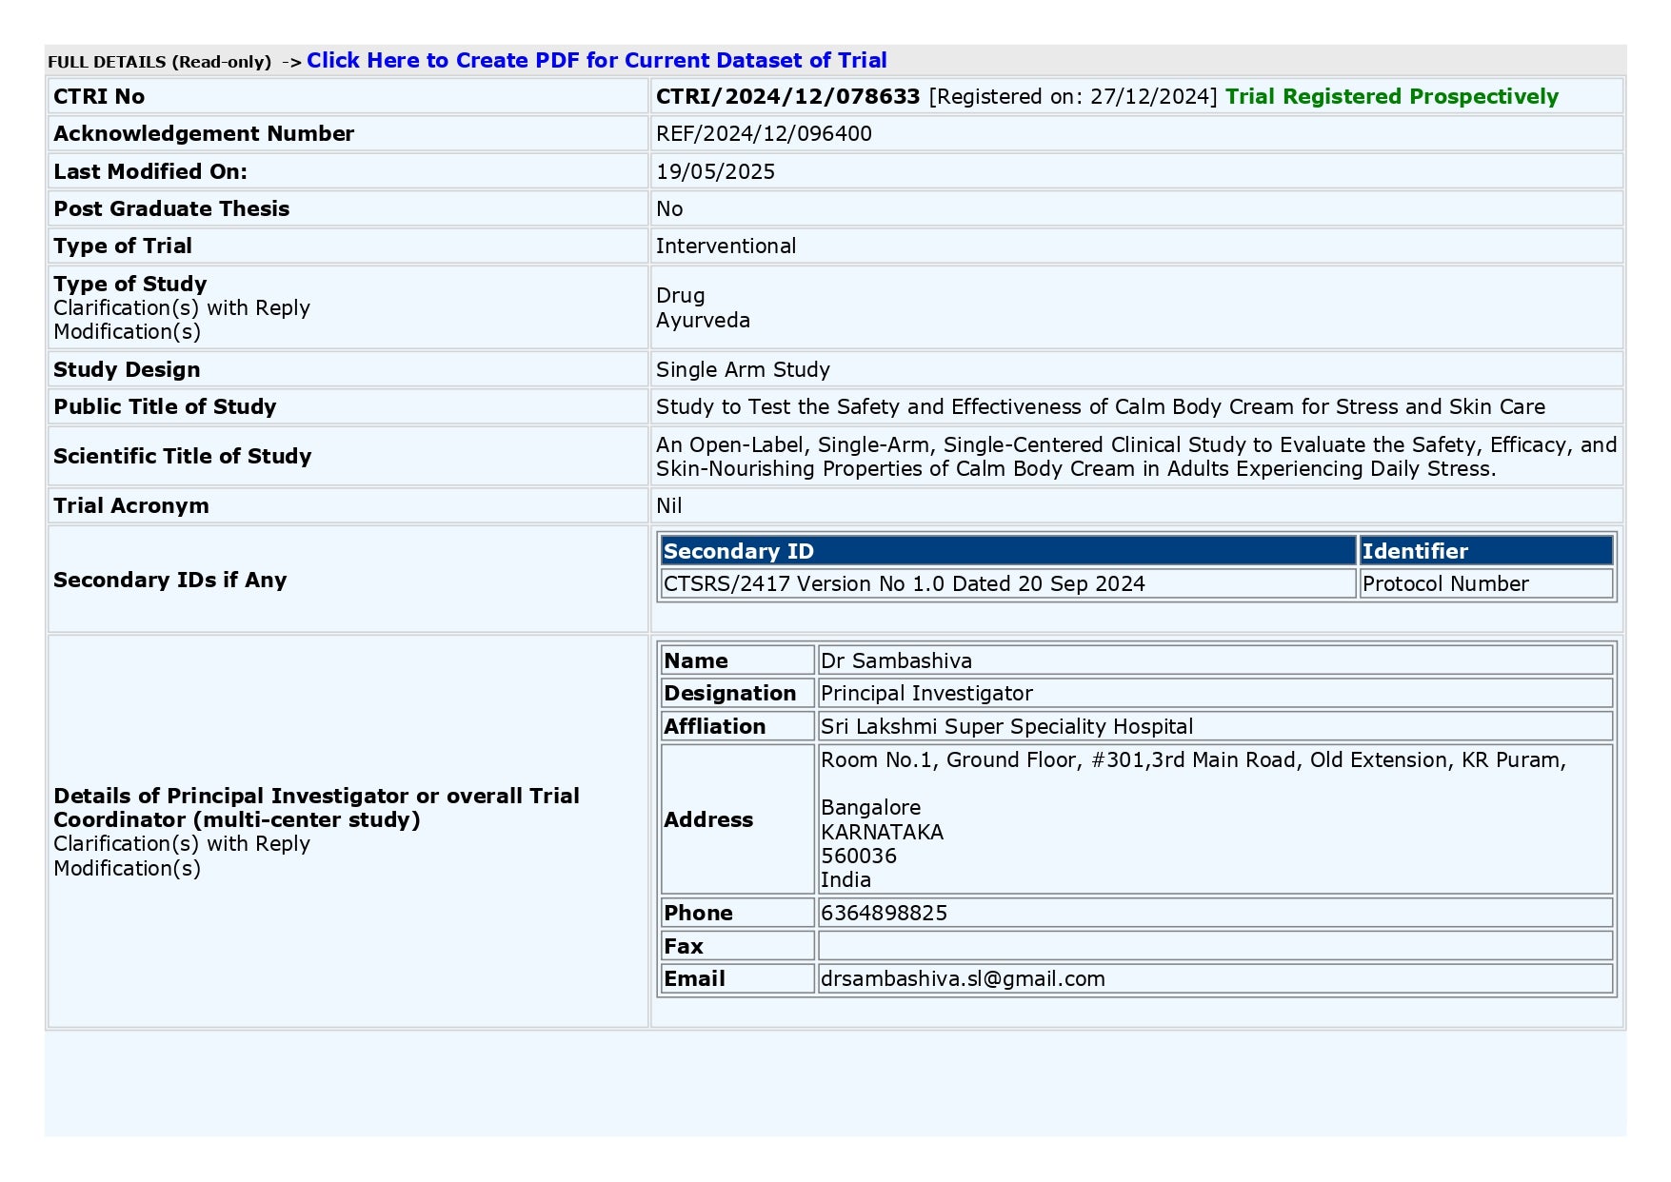
Task: Click the Create PDF for Current Dataset link
Action: click(596, 61)
